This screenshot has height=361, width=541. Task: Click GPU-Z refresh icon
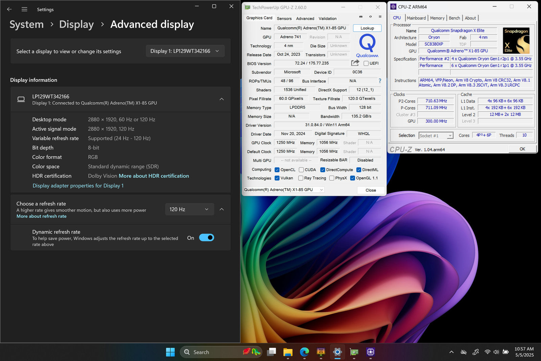pos(371,17)
